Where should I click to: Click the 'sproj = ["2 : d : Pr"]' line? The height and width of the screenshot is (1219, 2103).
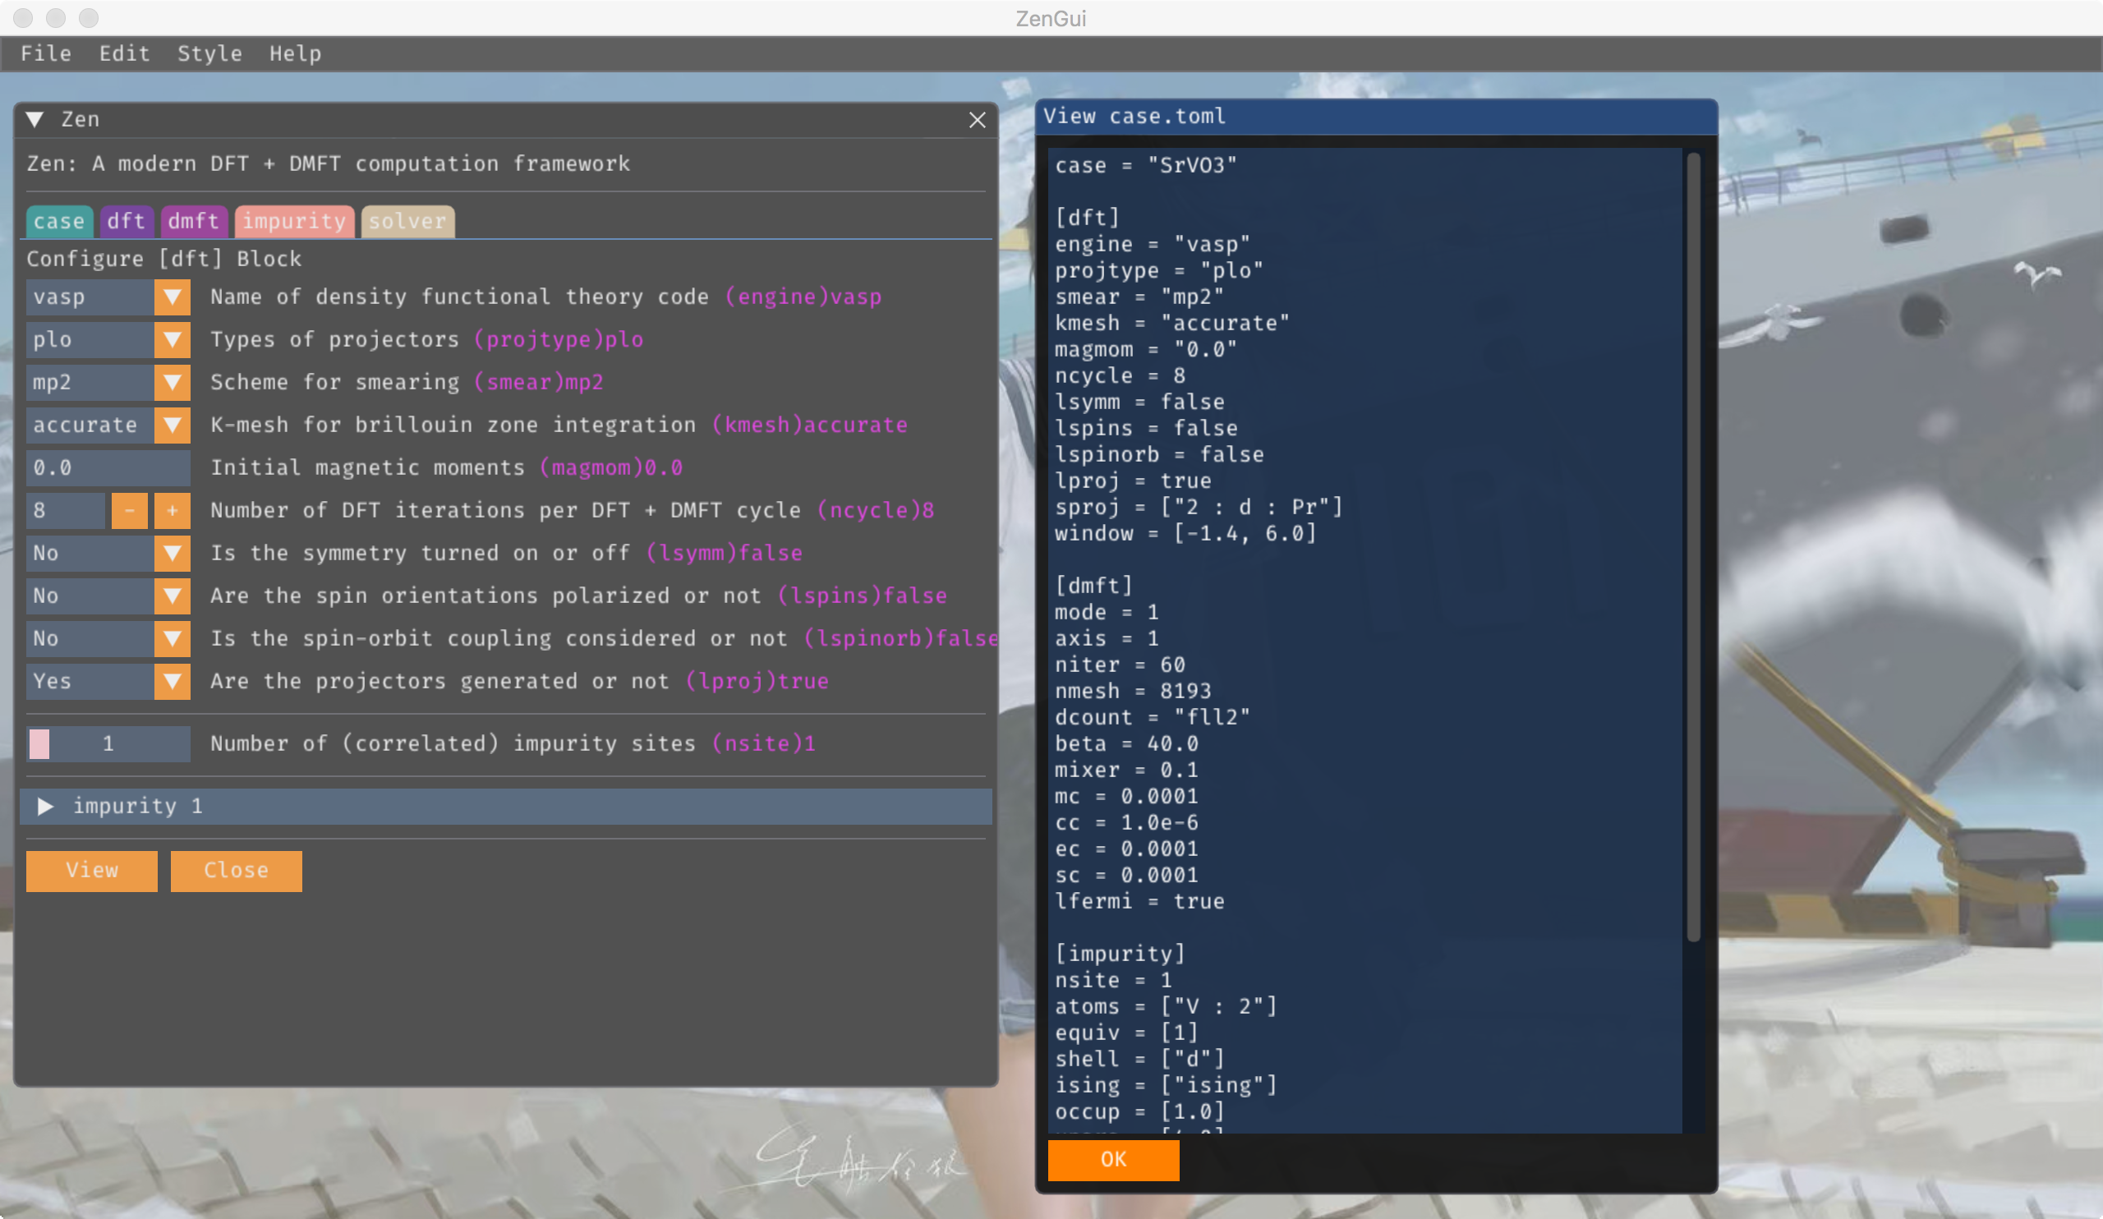[x=1199, y=508]
